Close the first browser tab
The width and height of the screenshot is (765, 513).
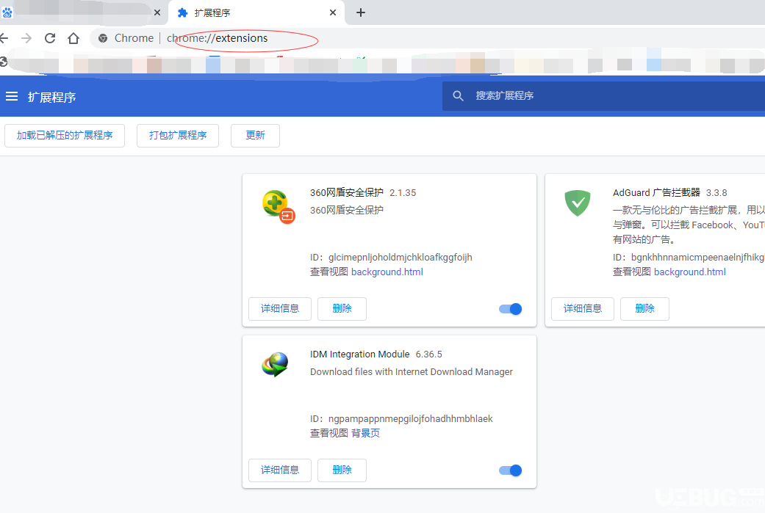157,12
